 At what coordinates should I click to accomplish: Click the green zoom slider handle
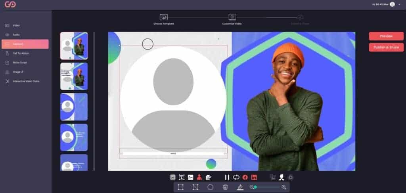(x=255, y=187)
